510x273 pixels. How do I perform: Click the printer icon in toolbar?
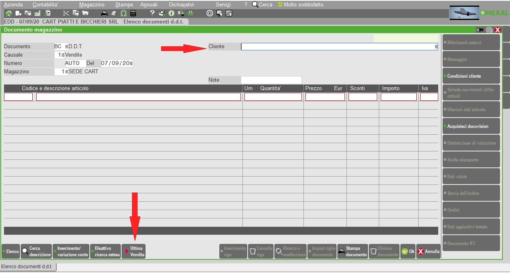(x=104, y=13)
